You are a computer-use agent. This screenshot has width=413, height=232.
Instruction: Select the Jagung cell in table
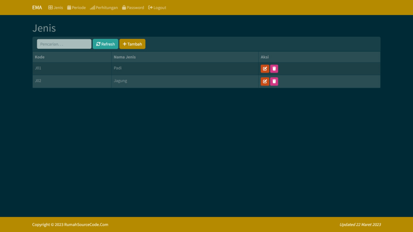point(121,81)
